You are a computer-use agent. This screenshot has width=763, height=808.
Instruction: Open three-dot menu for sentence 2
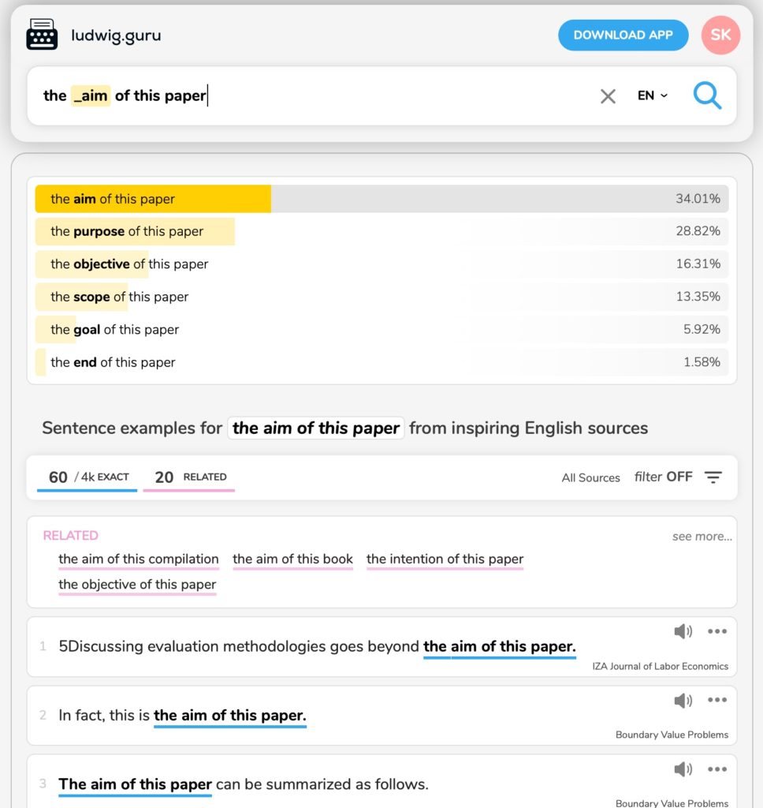(x=716, y=700)
